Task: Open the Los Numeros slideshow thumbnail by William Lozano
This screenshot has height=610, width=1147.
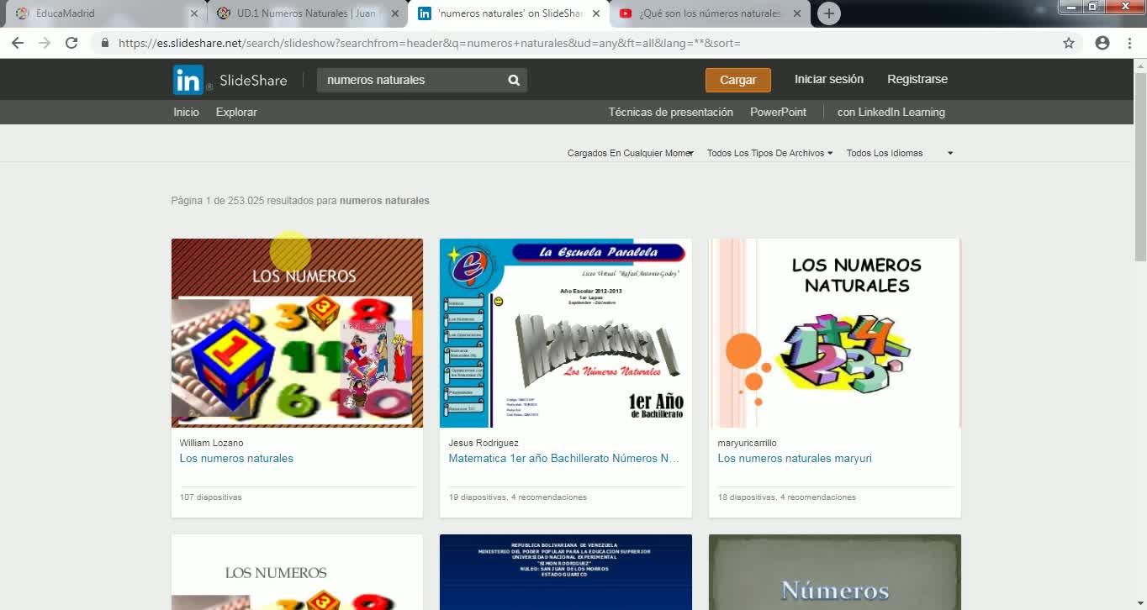Action: tap(297, 333)
